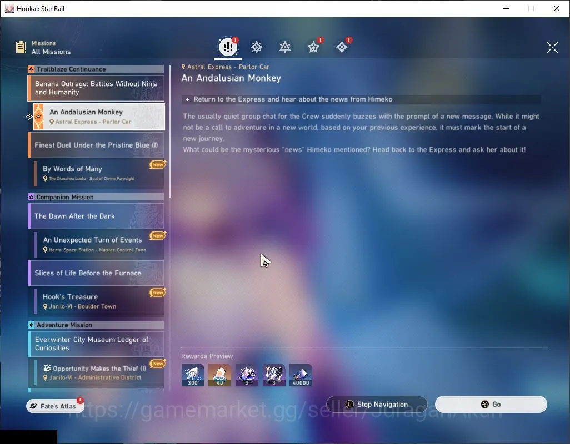Switch to the Trailblaze Mission tab icon
The width and height of the screenshot is (570, 444).
click(x=257, y=47)
